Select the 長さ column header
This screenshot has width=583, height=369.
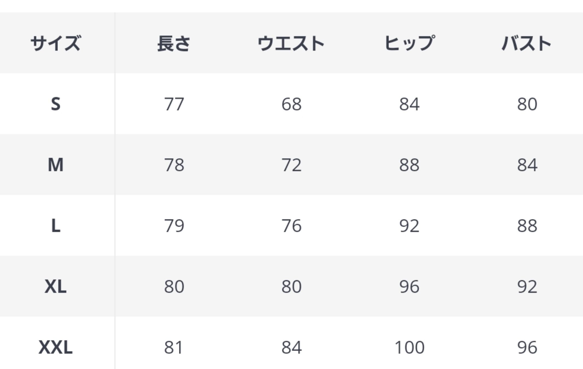tap(174, 43)
